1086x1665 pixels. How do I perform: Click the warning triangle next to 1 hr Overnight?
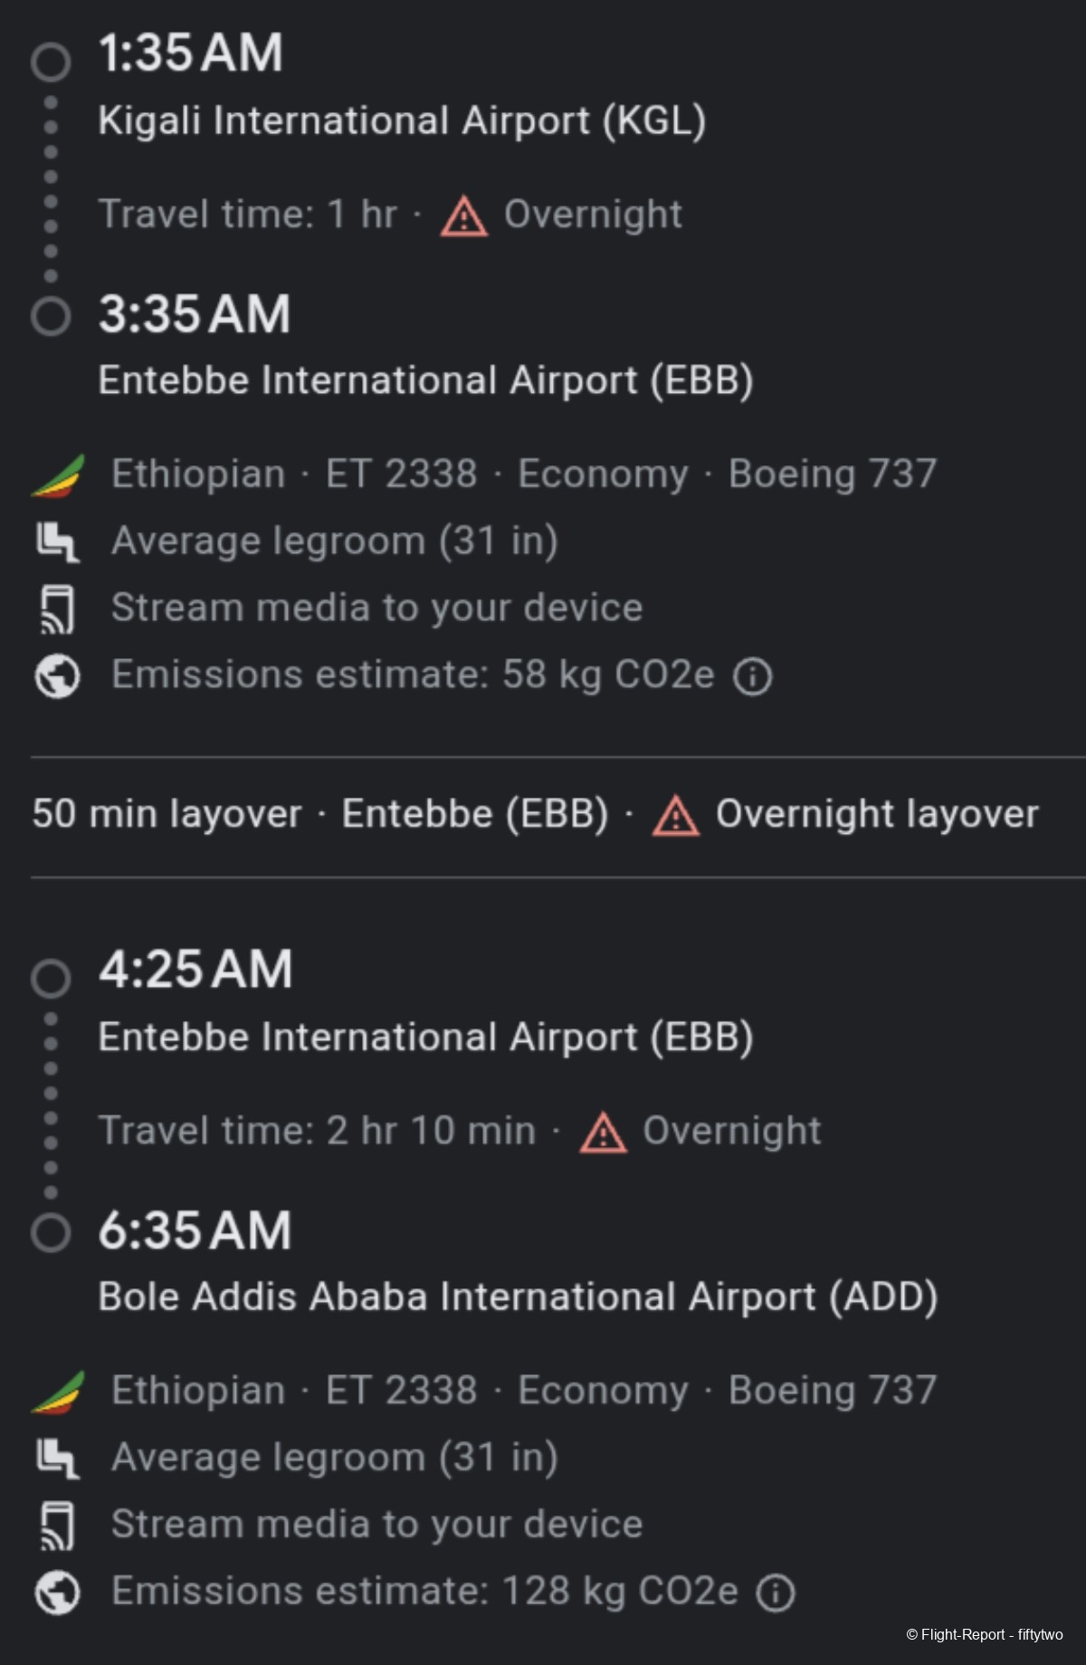tap(464, 216)
